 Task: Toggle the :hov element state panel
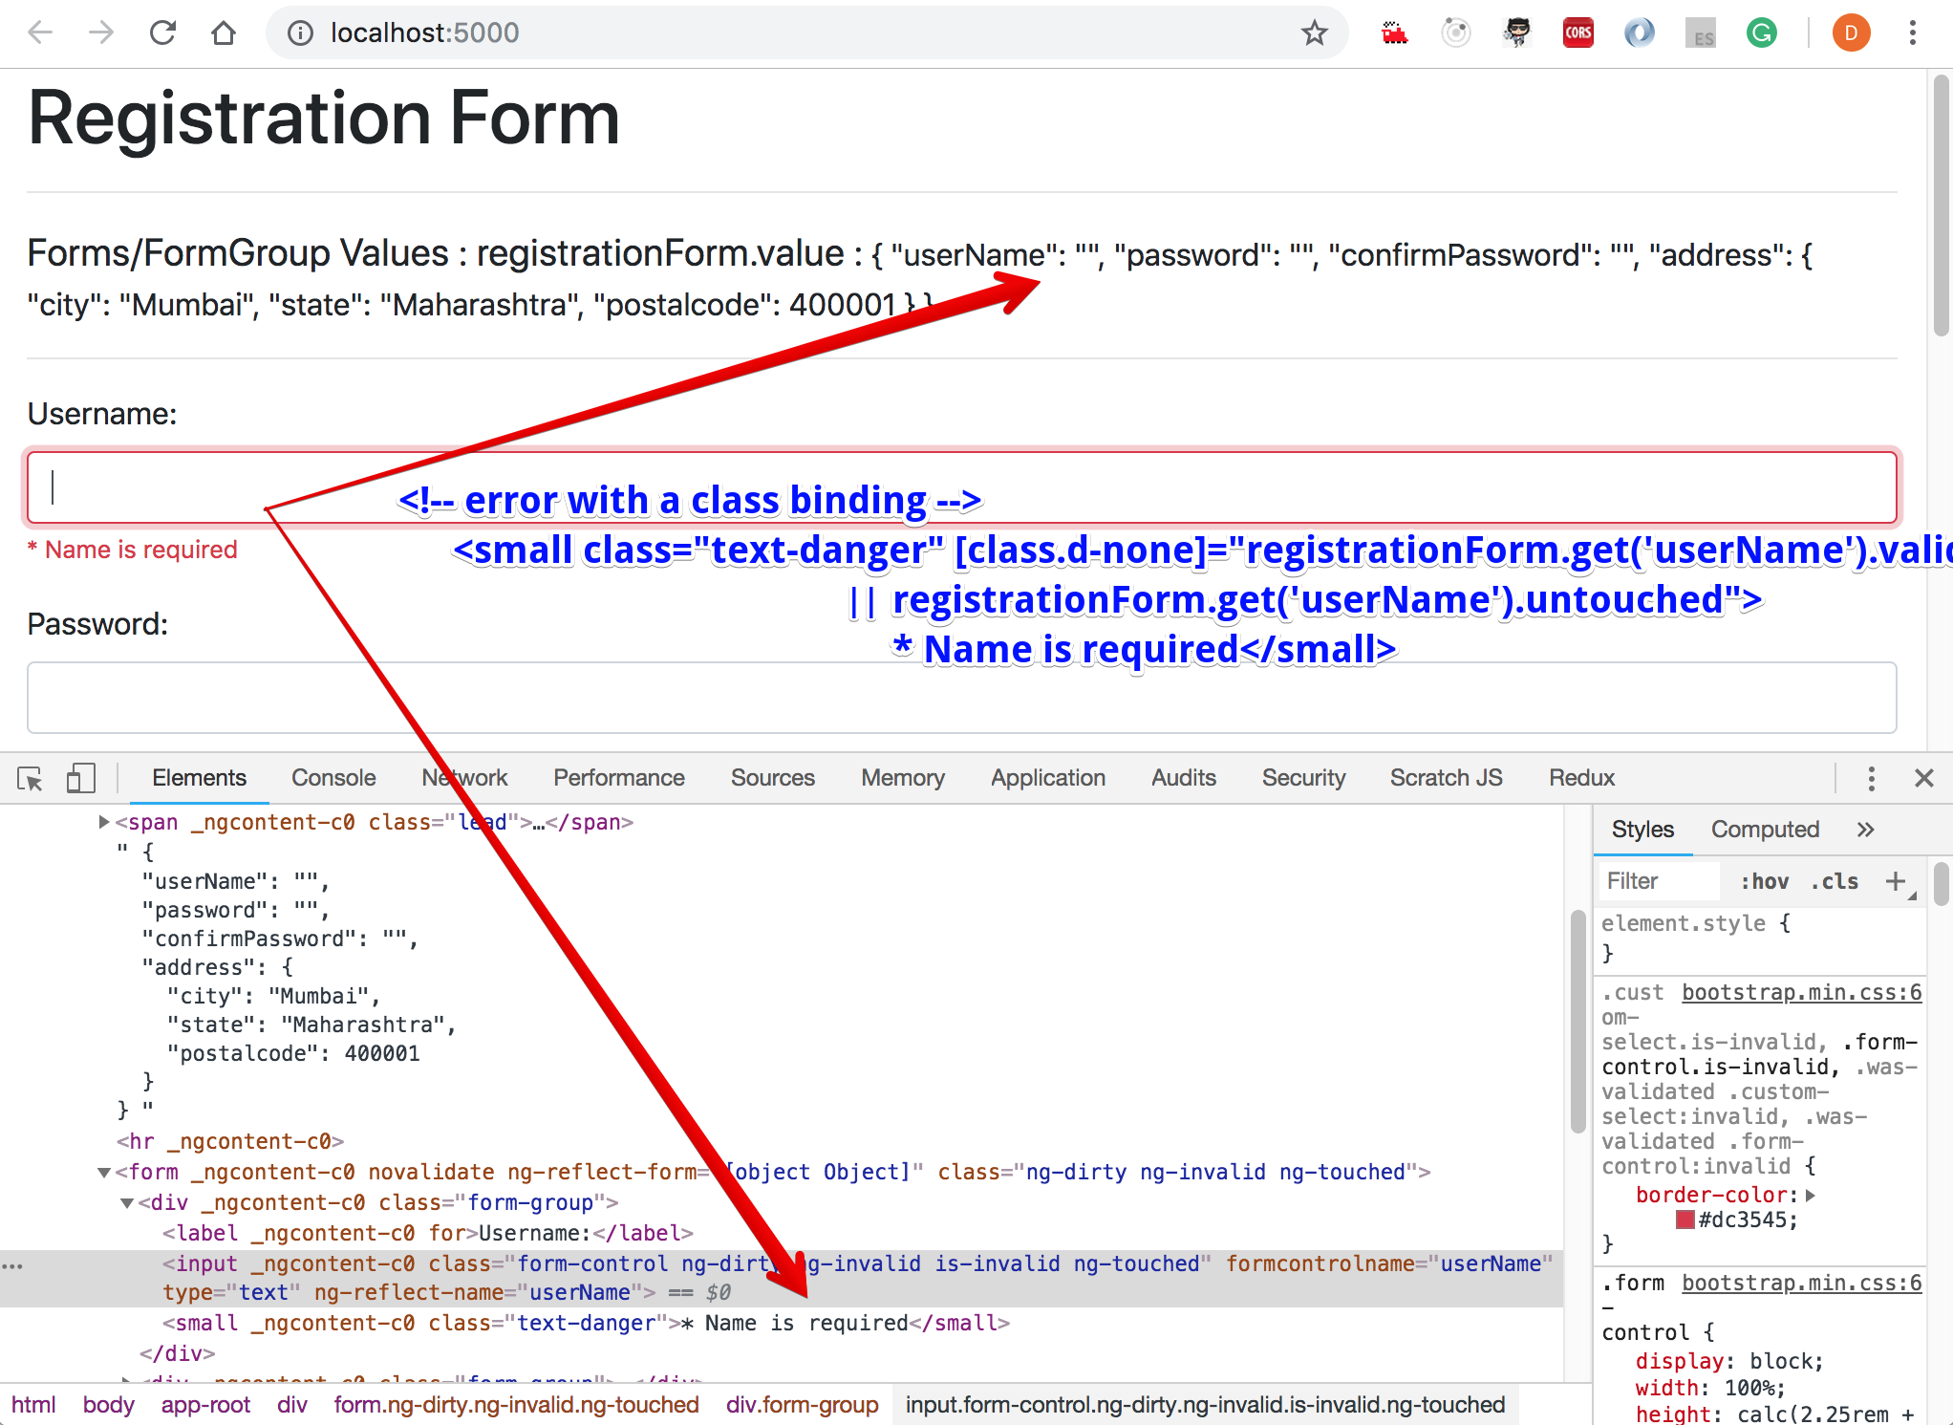tap(1764, 881)
